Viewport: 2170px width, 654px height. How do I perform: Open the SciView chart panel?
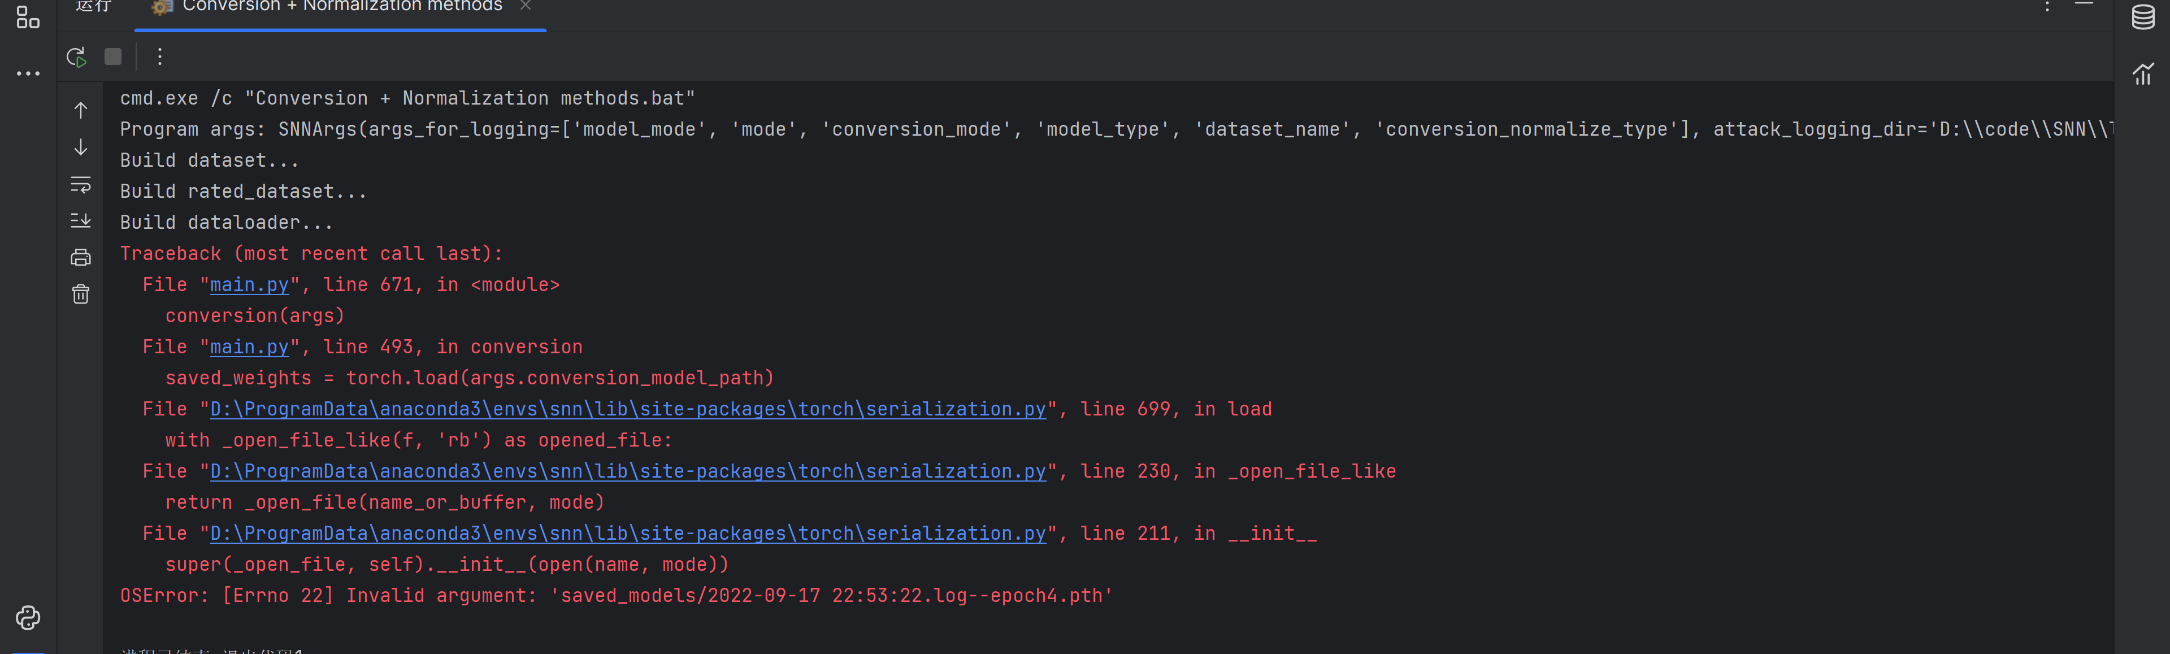pos(2142,74)
